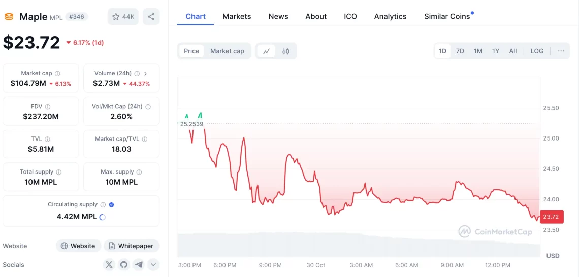This screenshot has height=277, width=579.
Task: Click the Maple coin logo icon
Action: pyautogui.click(x=9, y=17)
